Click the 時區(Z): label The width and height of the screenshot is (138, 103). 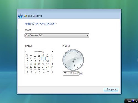tap(28, 30)
